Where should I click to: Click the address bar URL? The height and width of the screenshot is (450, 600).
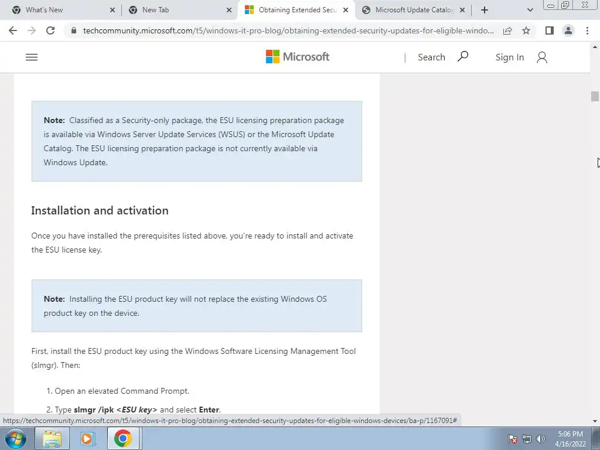[288, 30]
